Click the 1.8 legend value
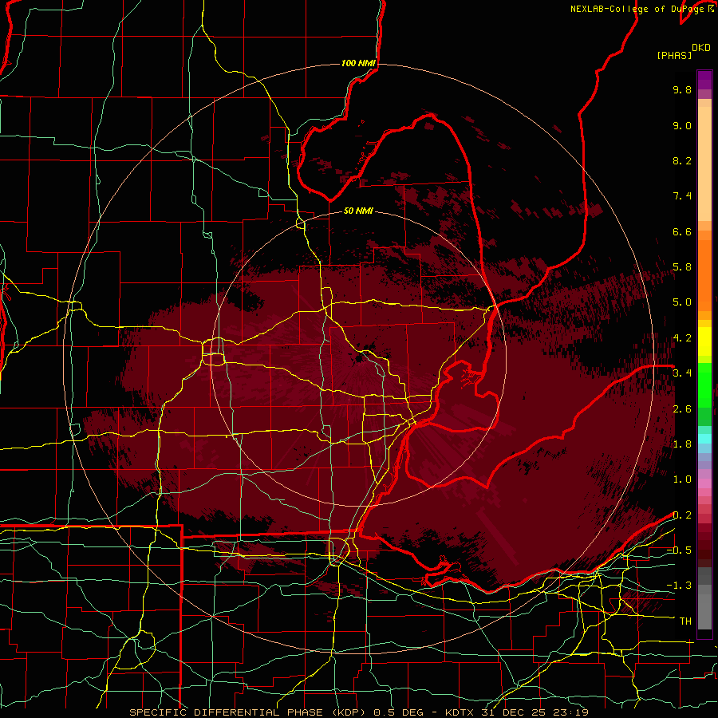This screenshot has width=718, height=718. point(682,444)
